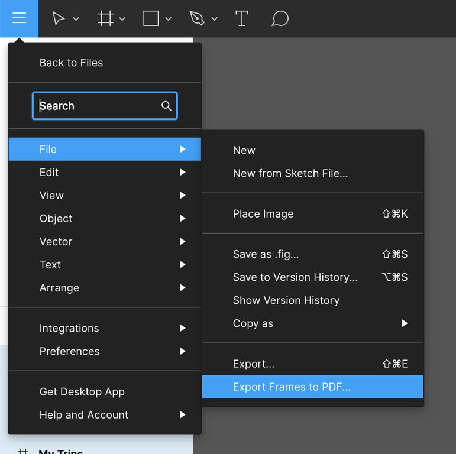Select the Pen tool icon
Screen dimensions: 456x454
[197, 19]
